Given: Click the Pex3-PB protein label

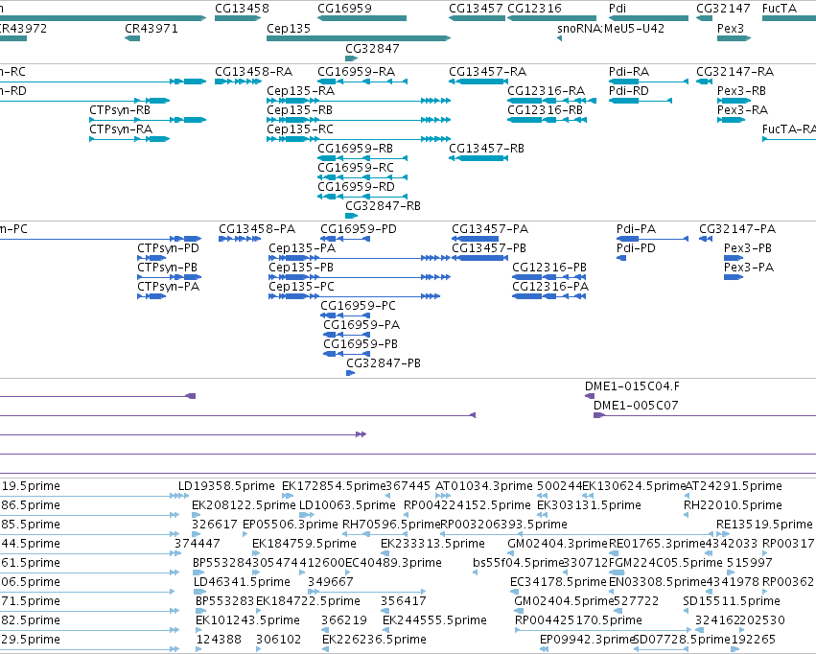Looking at the screenshot, I should point(747,248).
